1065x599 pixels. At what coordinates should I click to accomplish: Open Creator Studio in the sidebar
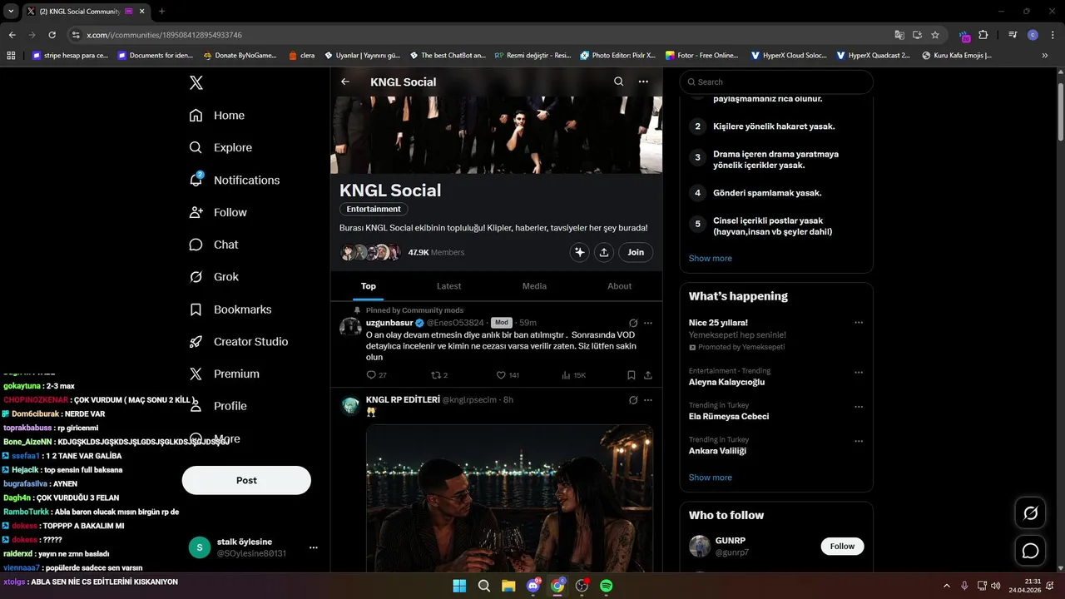(239, 341)
